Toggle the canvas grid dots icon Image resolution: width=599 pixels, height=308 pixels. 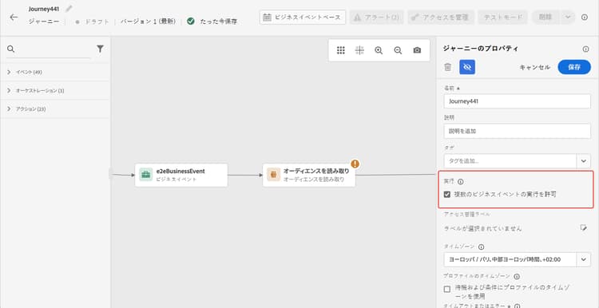click(341, 50)
